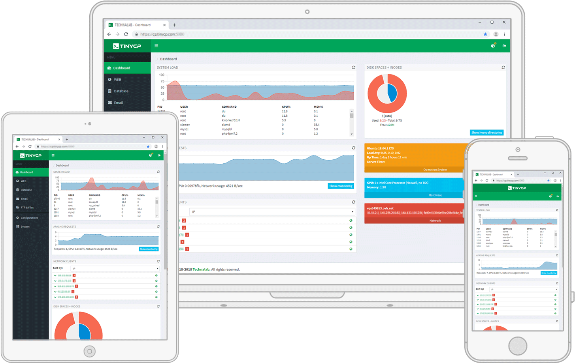The image size is (575, 363).
Task: Click the logout icon in the green header bar
Action: point(504,45)
